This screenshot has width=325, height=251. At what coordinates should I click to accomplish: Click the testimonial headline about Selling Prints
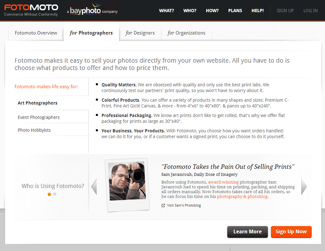pos(228,167)
